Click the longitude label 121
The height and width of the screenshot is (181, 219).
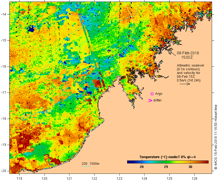pos(69,178)
